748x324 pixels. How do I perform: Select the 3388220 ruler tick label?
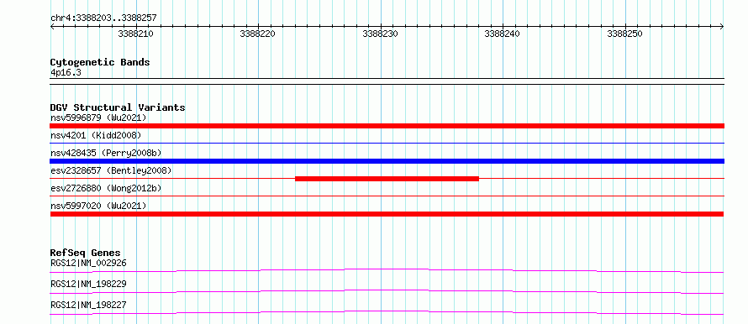pyautogui.click(x=258, y=34)
